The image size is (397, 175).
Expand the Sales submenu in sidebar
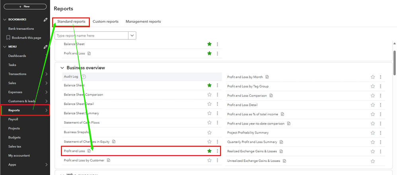click(x=46, y=83)
